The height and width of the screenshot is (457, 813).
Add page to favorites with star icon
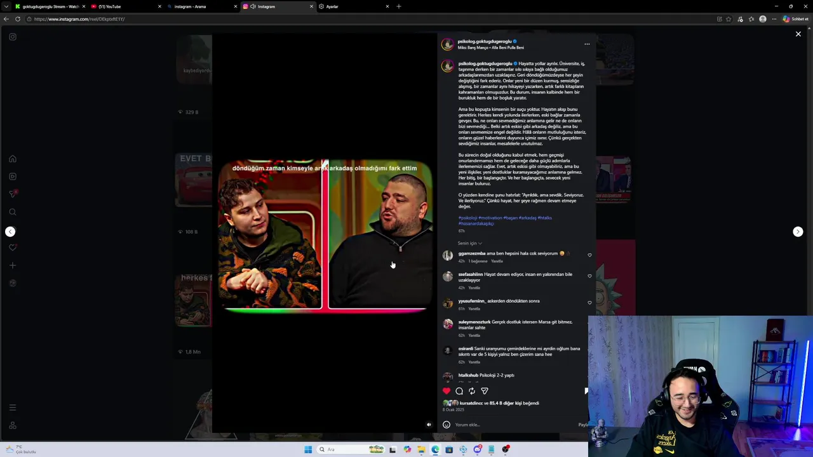729,19
